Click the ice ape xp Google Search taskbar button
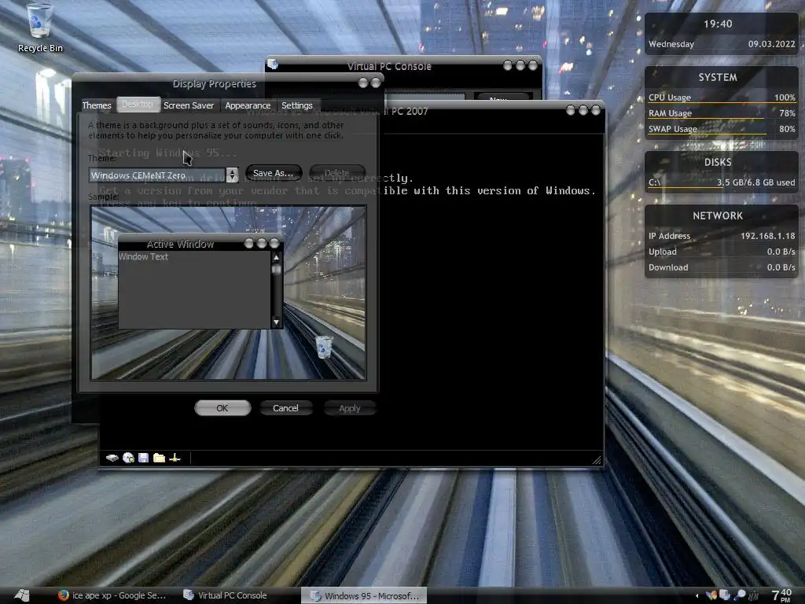805x604 pixels. click(112, 595)
